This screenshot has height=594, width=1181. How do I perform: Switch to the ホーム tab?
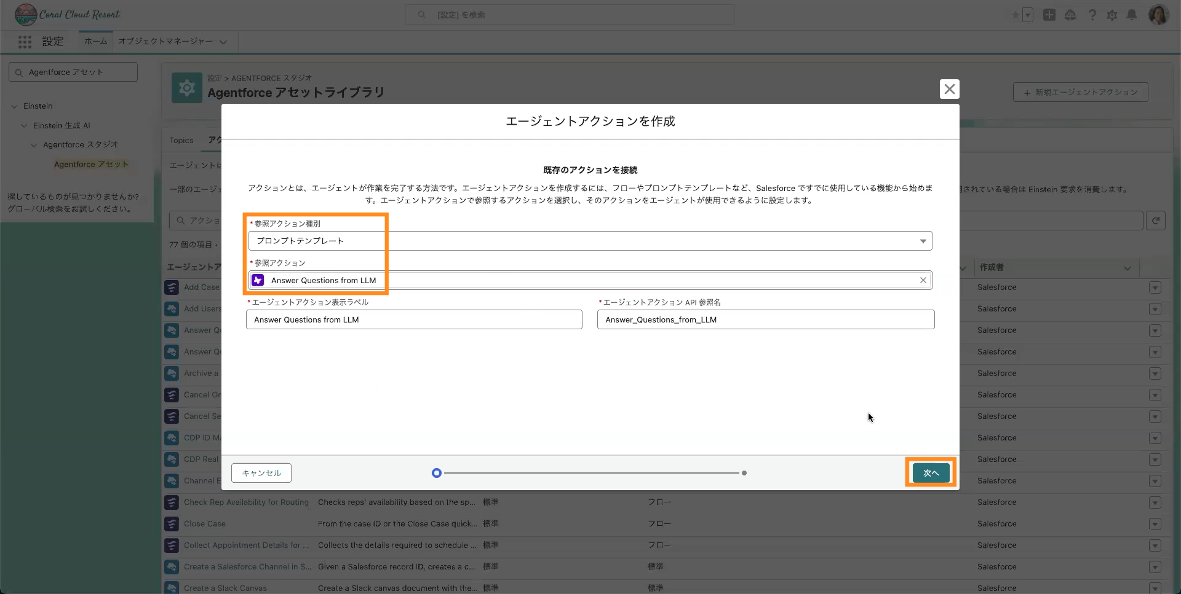coord(95,41)
